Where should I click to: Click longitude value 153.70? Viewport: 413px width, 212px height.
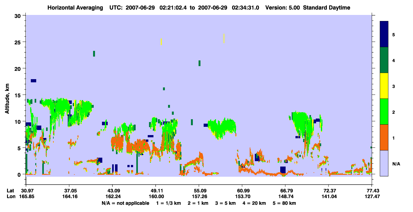[x=242, y=196]
